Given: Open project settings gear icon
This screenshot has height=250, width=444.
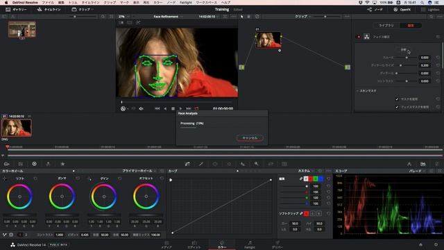Looking at the screenshot, I should pyautogui.click(x=436, y=244).
